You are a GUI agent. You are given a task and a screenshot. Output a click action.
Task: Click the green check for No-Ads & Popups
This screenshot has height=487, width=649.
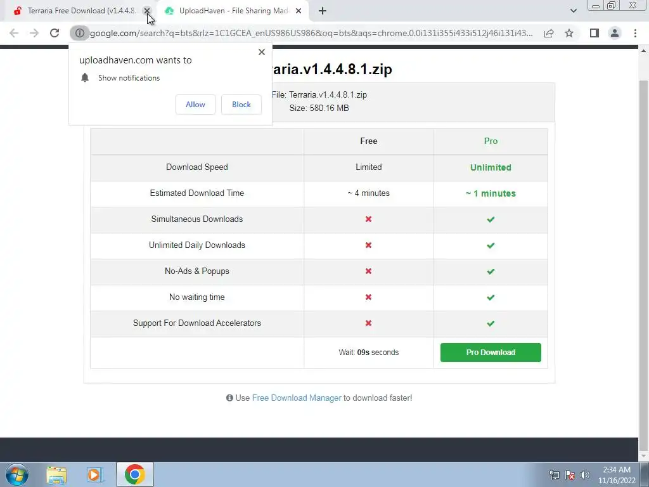(491, 271)
